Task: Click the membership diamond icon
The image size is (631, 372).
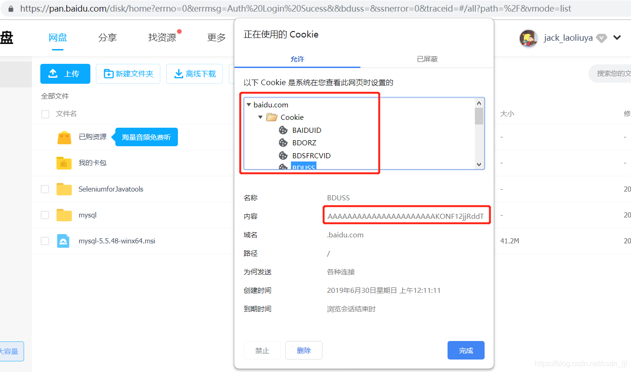Action: coord(601,38)
